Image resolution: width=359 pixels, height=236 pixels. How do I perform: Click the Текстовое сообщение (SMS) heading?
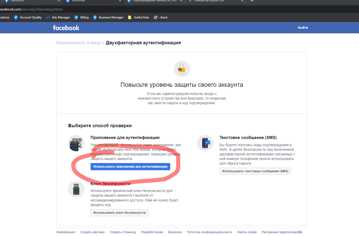(x=248, y=138)
